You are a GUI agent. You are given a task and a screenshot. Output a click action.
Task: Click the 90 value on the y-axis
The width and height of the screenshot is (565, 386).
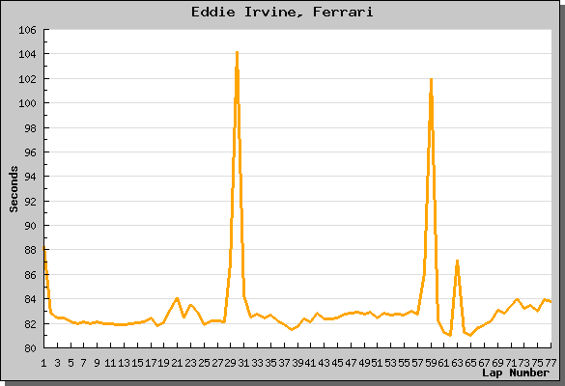31,226
